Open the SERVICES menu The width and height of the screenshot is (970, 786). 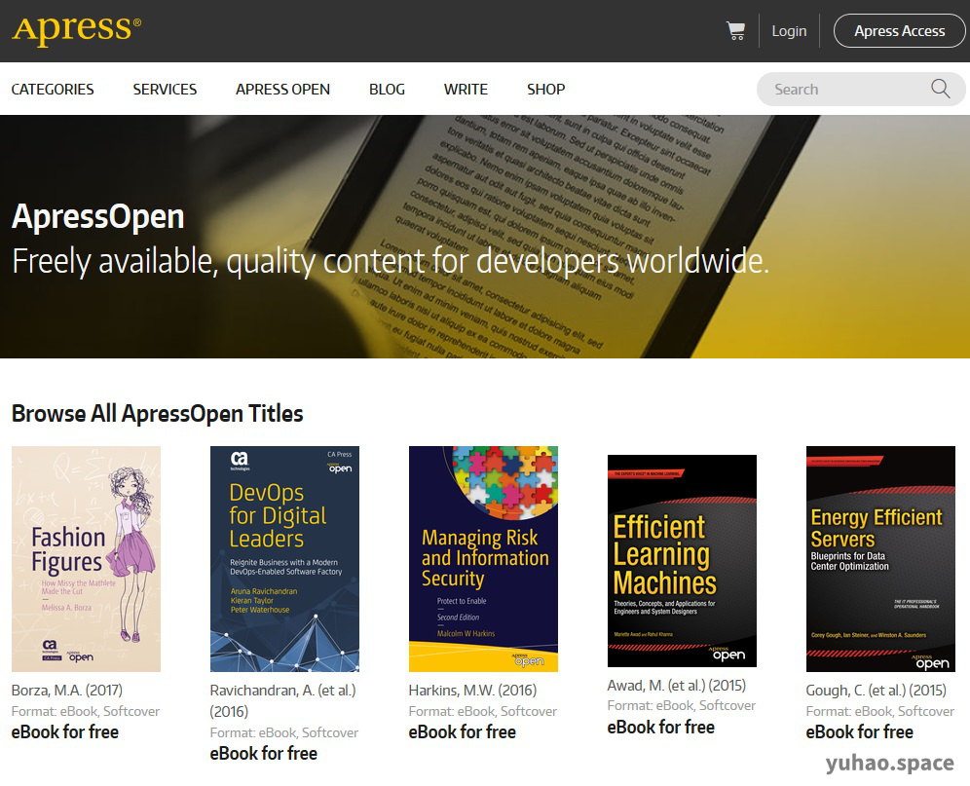point(165,90)
